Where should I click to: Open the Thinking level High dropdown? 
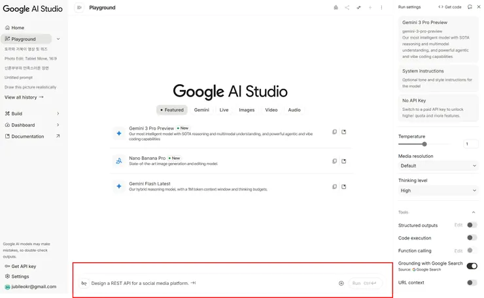pyautogui.click(x=438, y=190)
